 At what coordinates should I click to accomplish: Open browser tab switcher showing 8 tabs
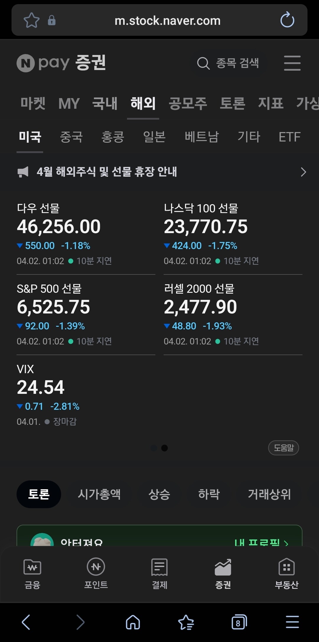click(x=239, y=622)
